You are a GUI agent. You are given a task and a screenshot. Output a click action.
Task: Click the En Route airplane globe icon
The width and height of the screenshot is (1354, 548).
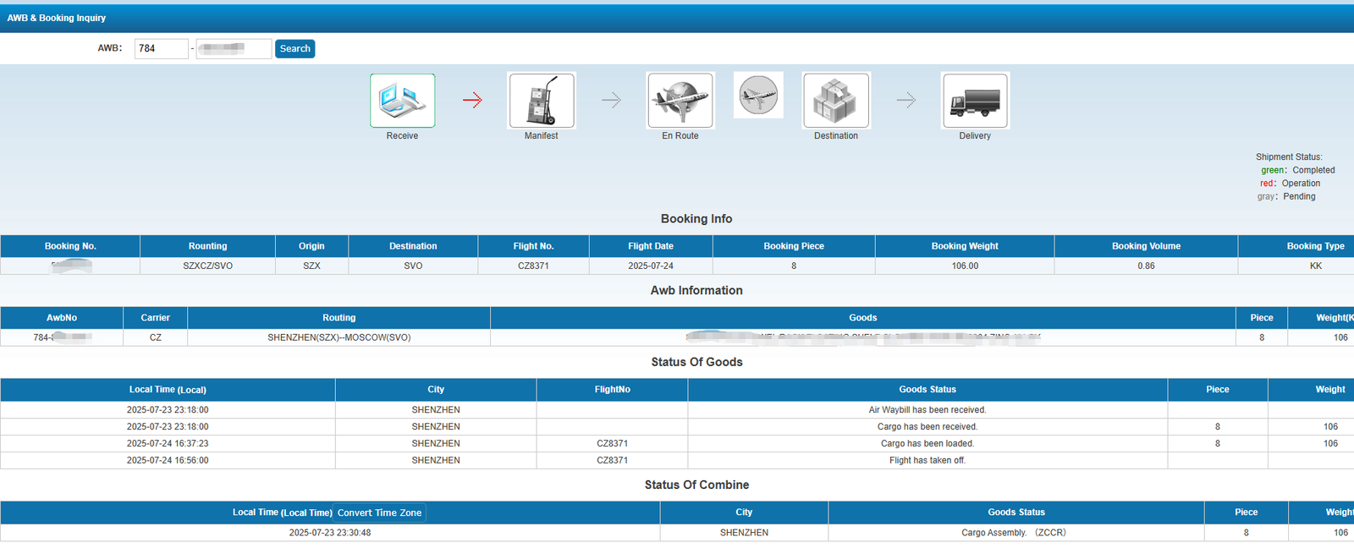coord(680,101)
